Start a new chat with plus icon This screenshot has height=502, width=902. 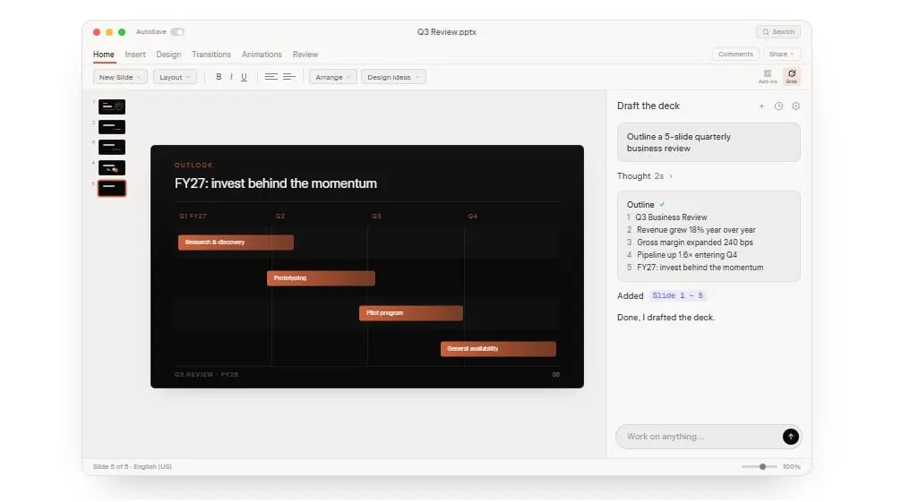pos(761,106)
